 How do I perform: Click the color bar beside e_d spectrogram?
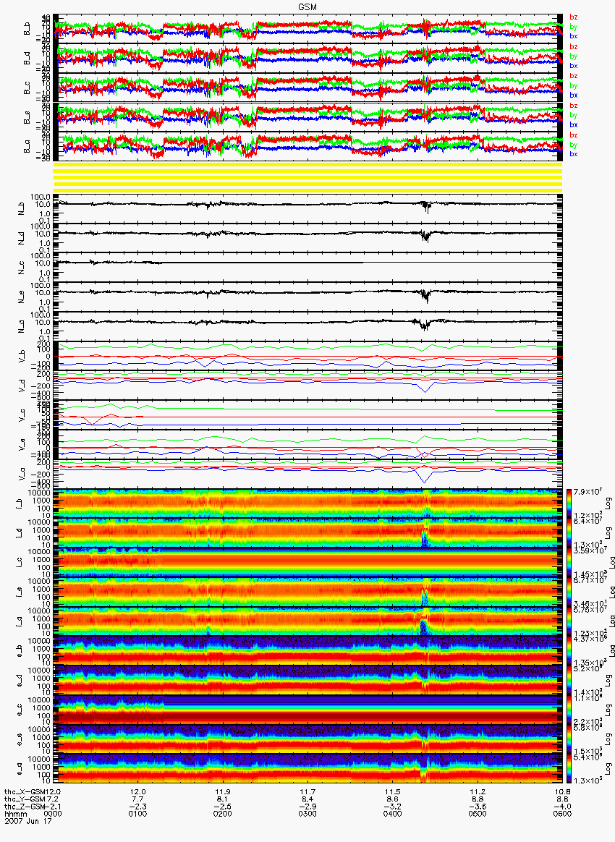[x=570, y=681]
